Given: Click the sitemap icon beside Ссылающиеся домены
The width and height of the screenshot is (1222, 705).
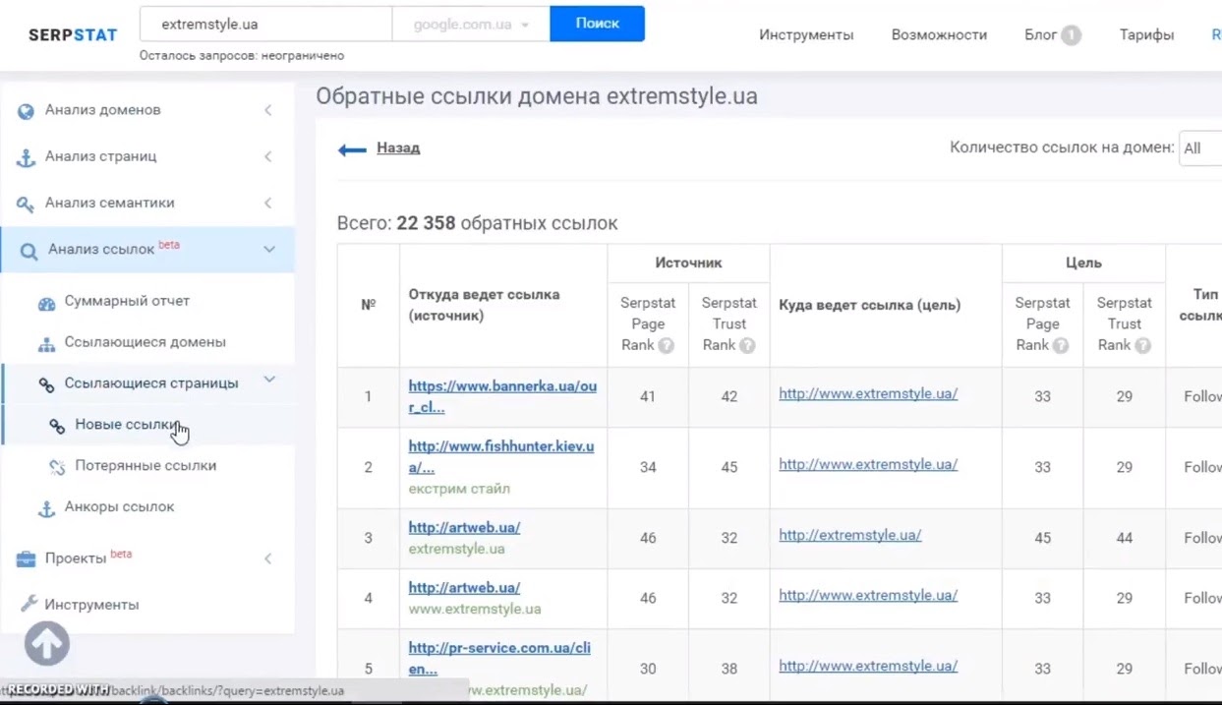Looking at the screenshot, I should 46,344.
